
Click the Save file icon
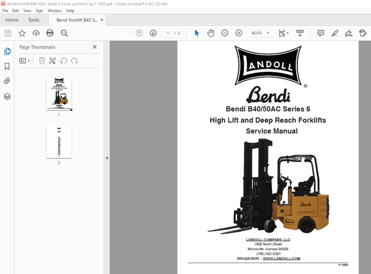pos(8,33)
